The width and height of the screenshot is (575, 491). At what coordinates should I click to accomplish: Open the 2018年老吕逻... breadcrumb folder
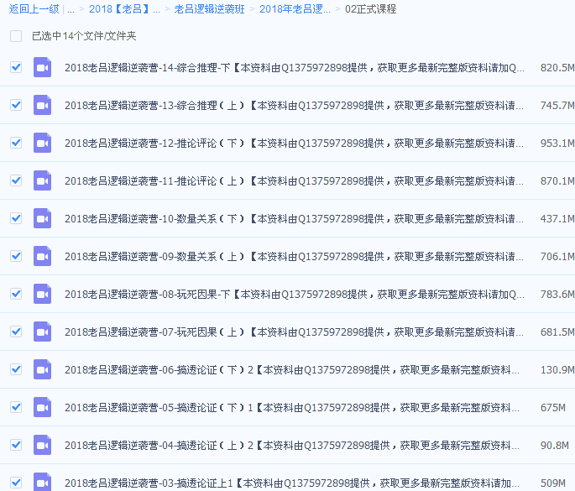[x=295, y=9]
